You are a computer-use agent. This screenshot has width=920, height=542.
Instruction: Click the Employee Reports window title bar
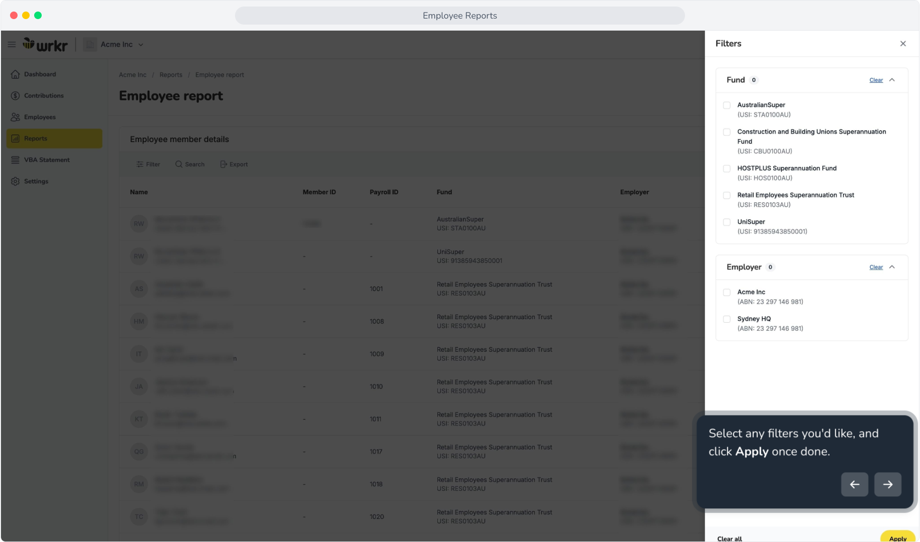(x=460, y=16)
